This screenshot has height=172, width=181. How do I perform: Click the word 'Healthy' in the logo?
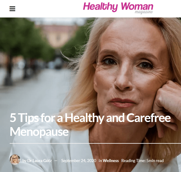pyautogui.click(x=100, y=7)
